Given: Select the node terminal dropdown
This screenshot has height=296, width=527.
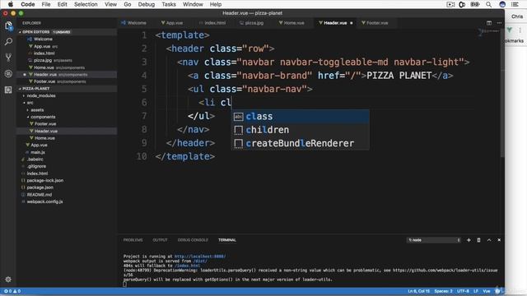Looking at the screenshot, I should click(434, 240).
